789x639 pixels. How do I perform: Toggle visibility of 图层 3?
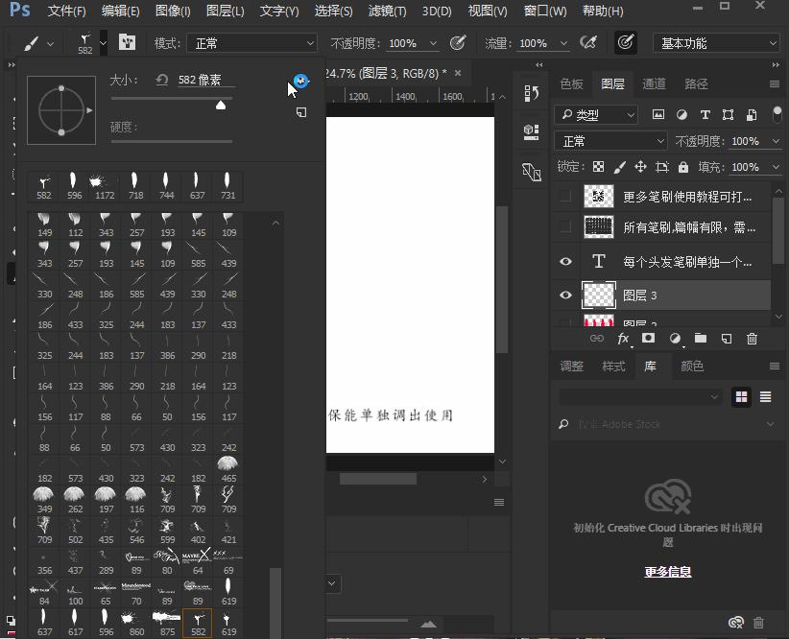coord(563,294)
